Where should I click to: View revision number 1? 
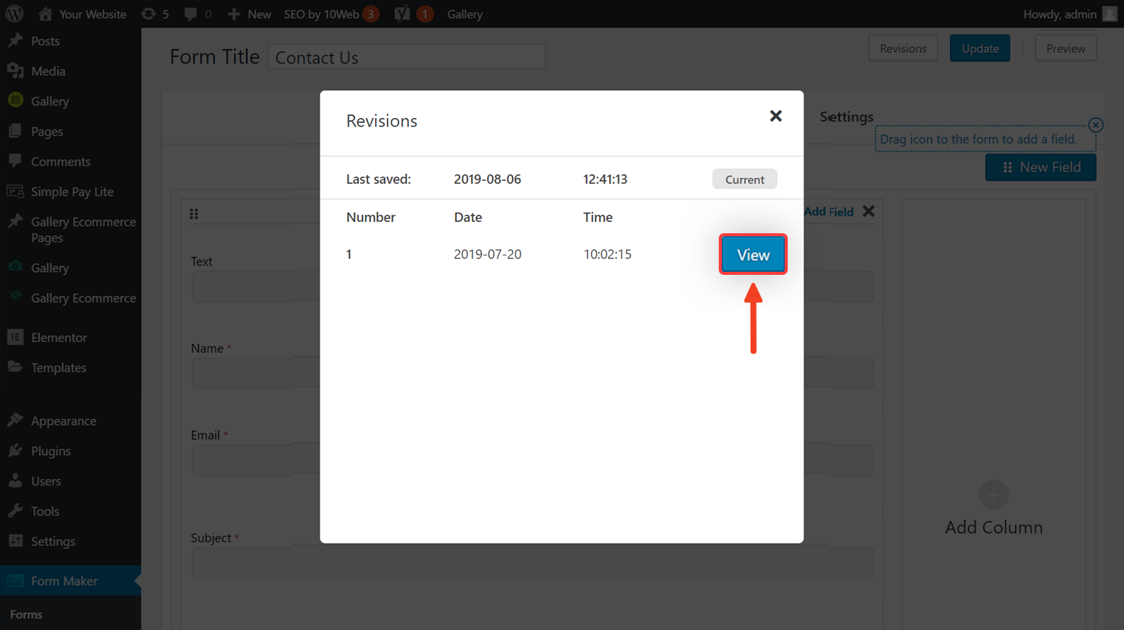(x=753, y=254)
